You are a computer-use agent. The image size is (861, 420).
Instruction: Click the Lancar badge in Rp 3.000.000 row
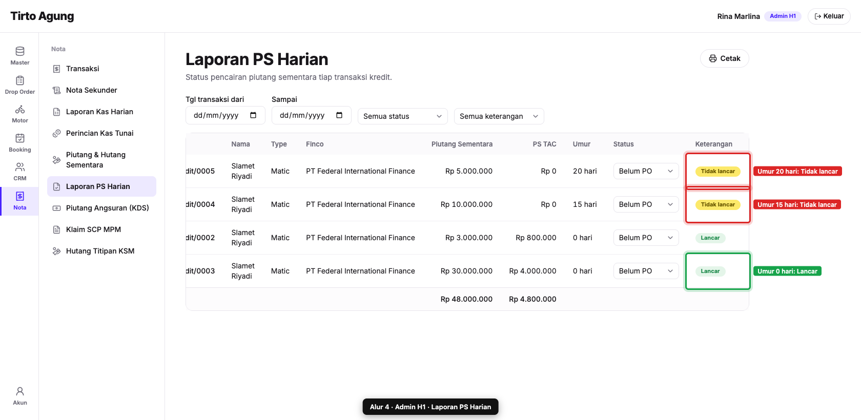coord(710,238)
